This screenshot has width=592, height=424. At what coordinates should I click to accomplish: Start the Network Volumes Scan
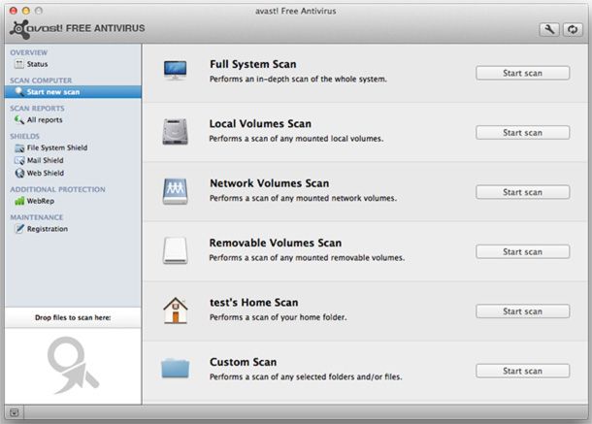click(522, 192)
